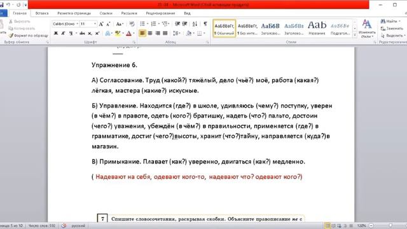Click Формат по образцу format painter
Viewport: 407px width, 229px height.
click(28, 36)
